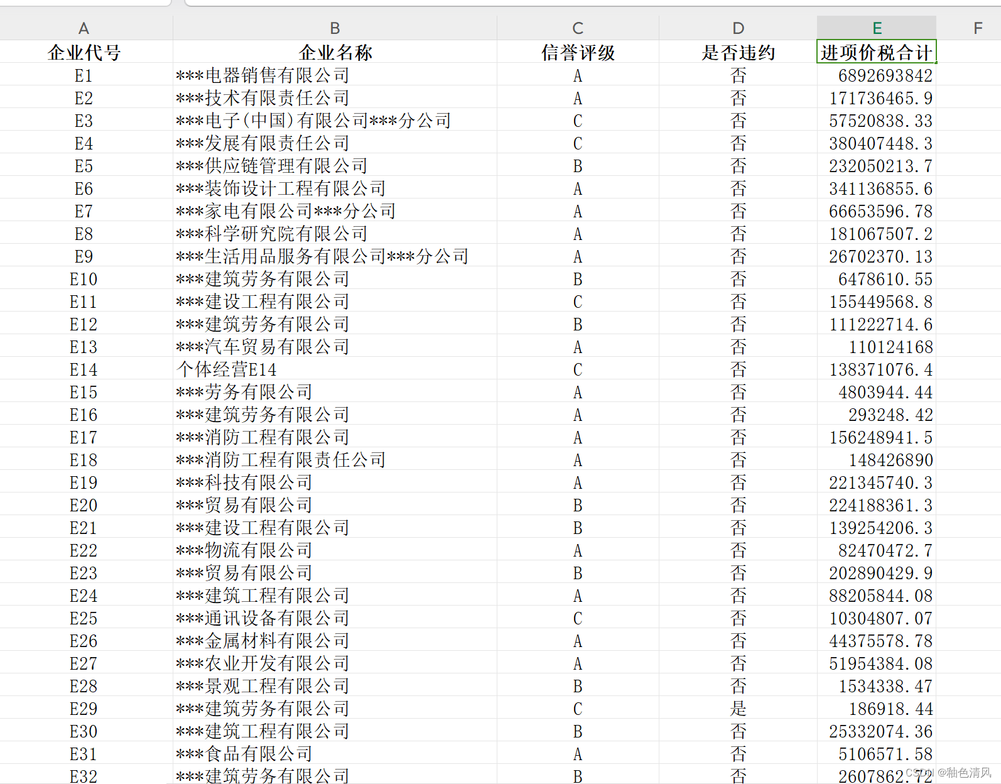
Task: Select ***科技有限公司 cell
Action: click(335, 482)
